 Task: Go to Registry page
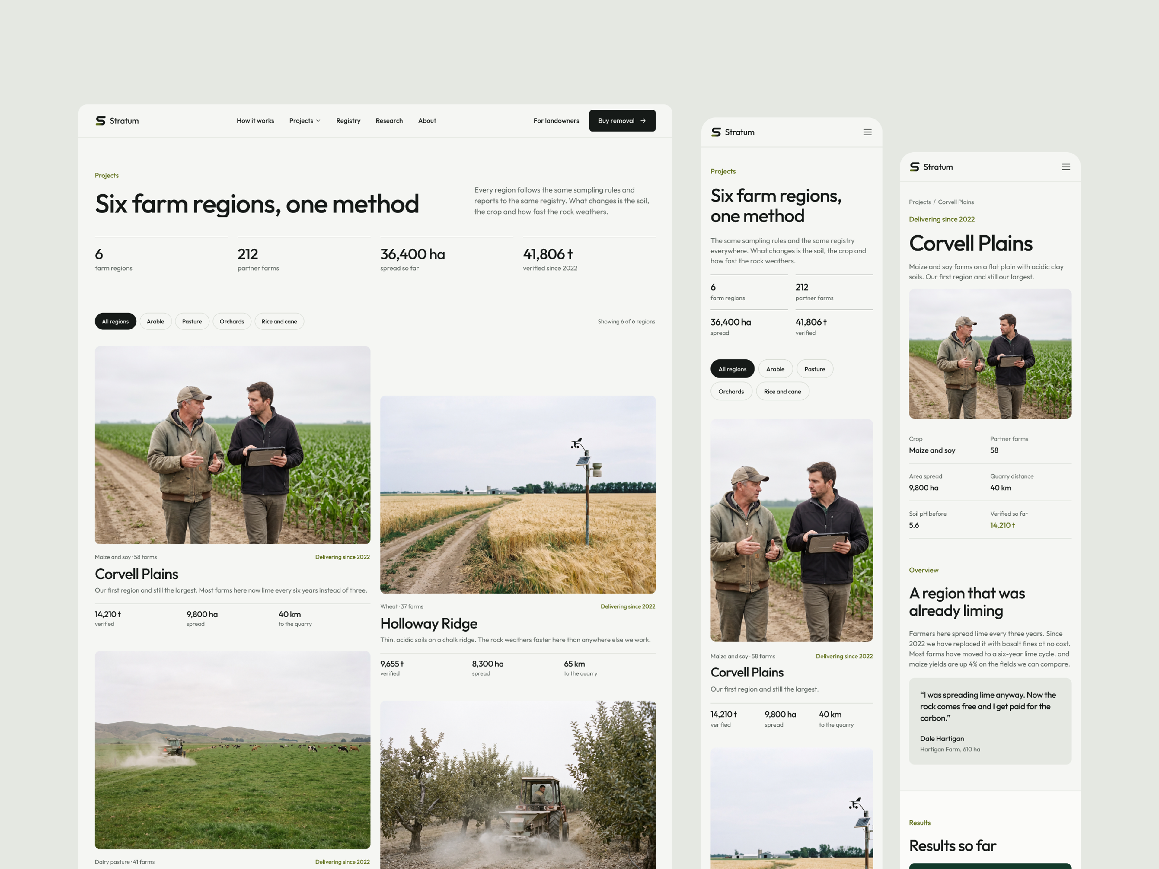click(x=348, y=121)
